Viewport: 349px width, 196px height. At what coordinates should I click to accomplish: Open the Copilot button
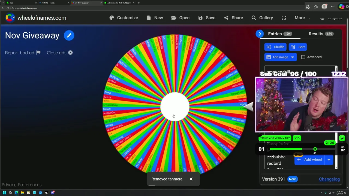pos(342,7)
